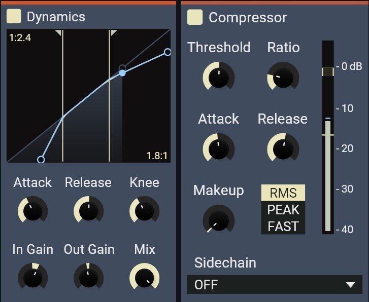Click the 1.8:1 compression ratio value

pos(157,156)
